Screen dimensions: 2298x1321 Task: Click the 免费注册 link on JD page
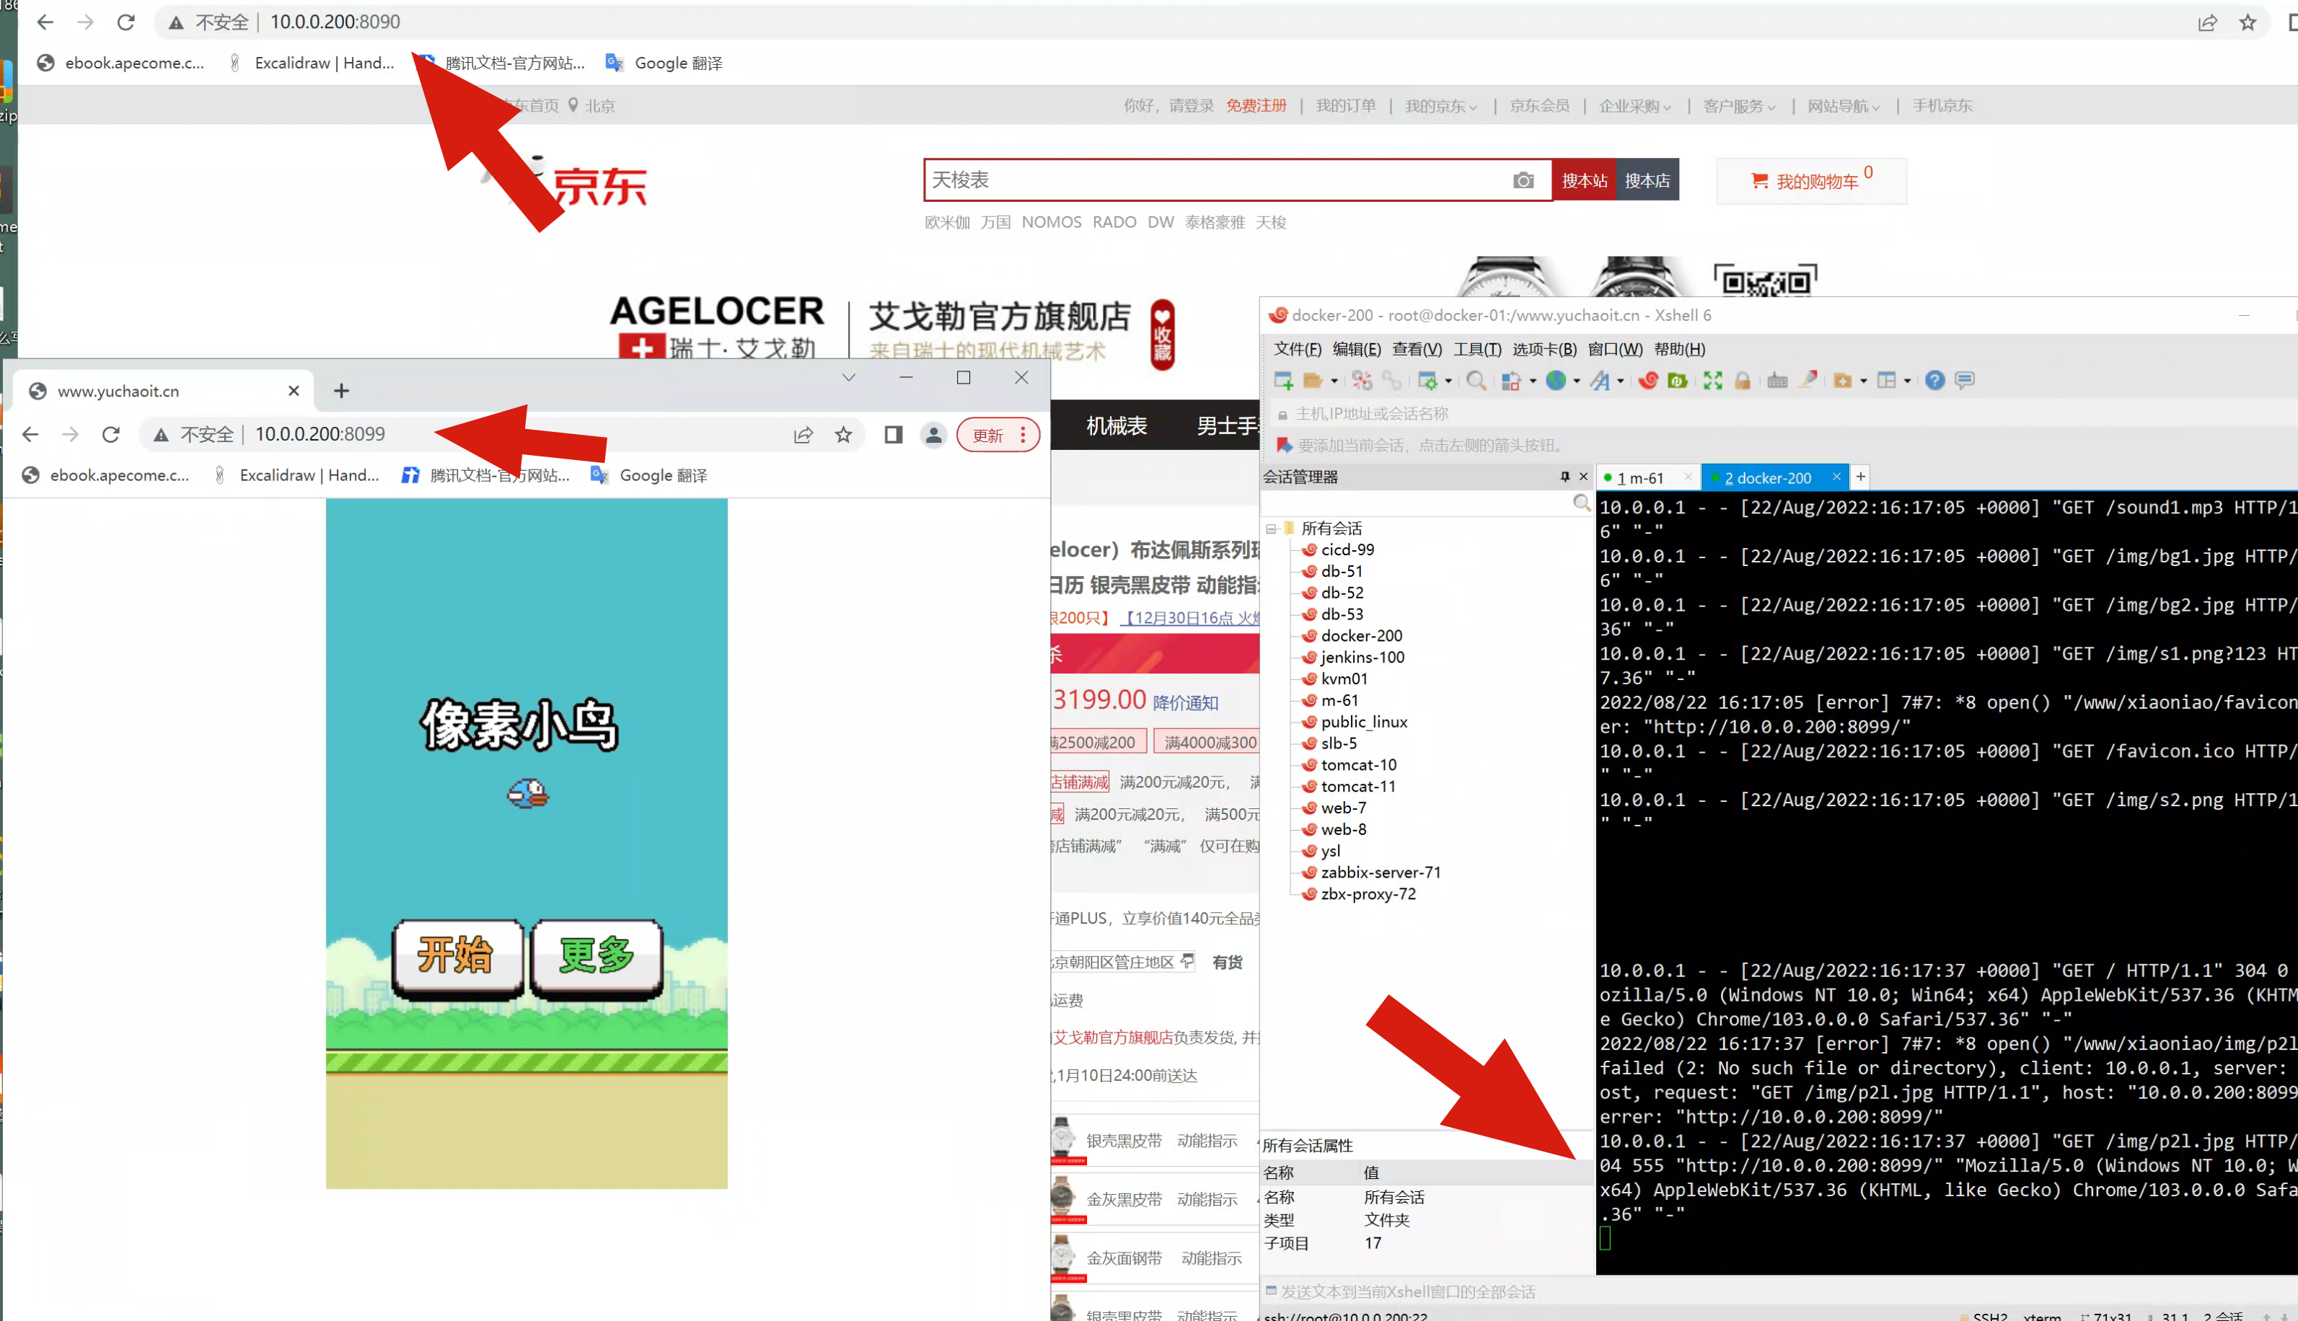coord(1255,105)
